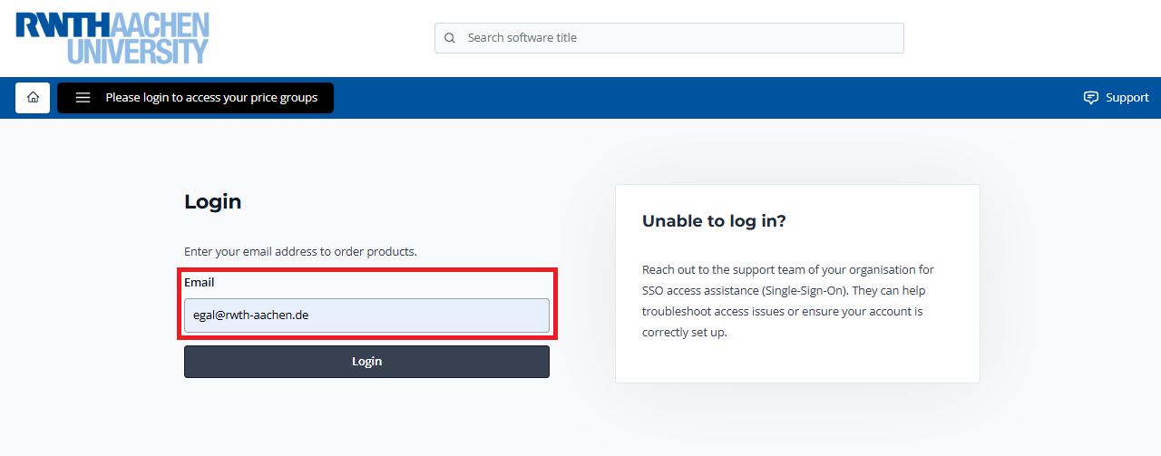Image resolution: width=1161 pixels, height=456 pixels.
Task: Open the Support link text
Action: click(x=1127, y=98)
